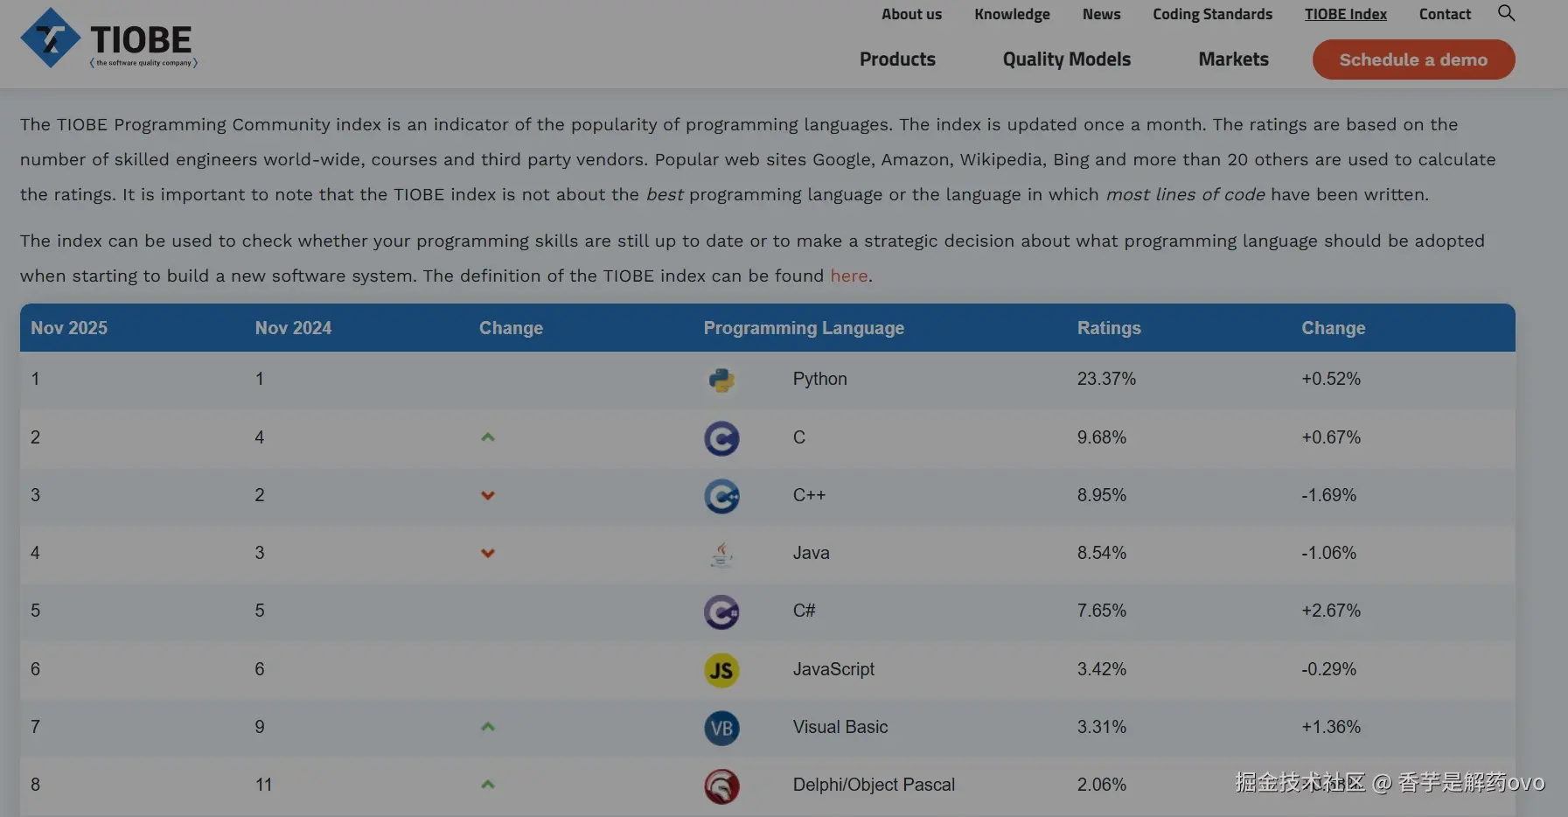Image resolution: width=1568 pixels, height=817 pixels.
Task: Visit the About us page
Action: click(x=911, y=14)
